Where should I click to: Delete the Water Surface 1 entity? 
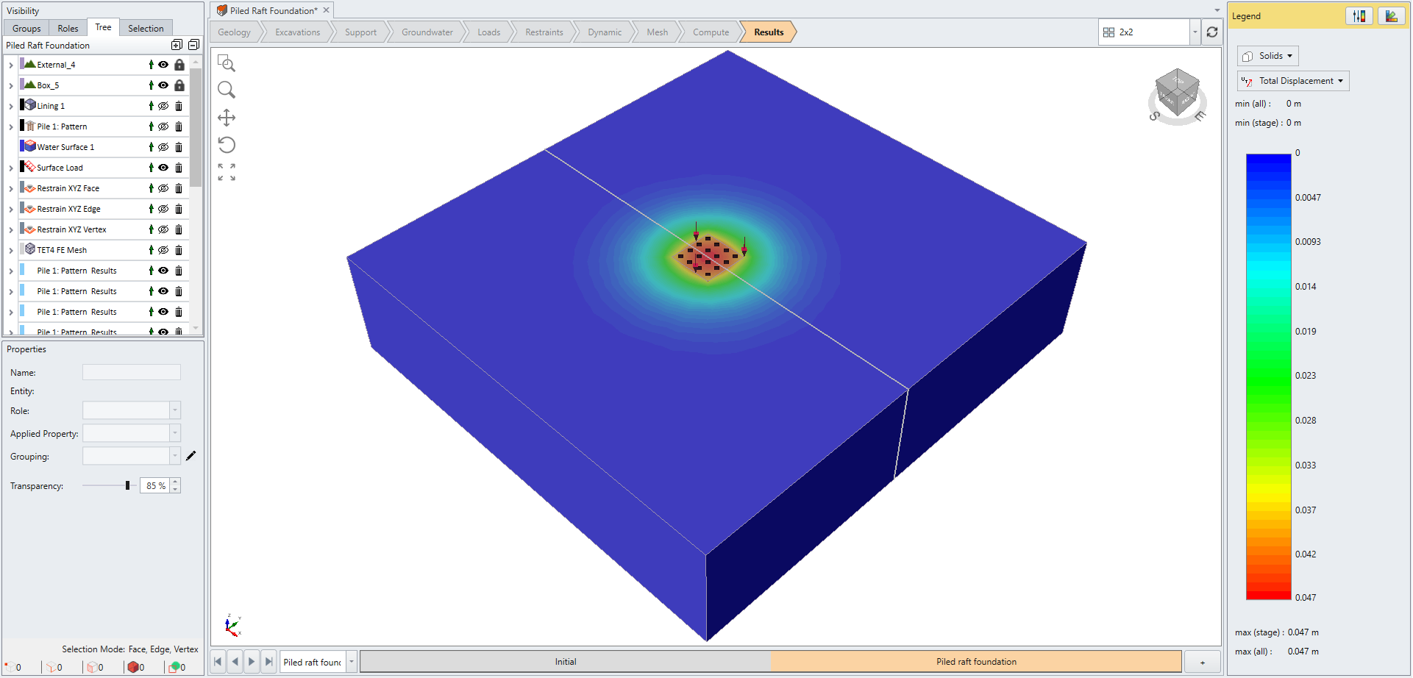click(179, 147)
